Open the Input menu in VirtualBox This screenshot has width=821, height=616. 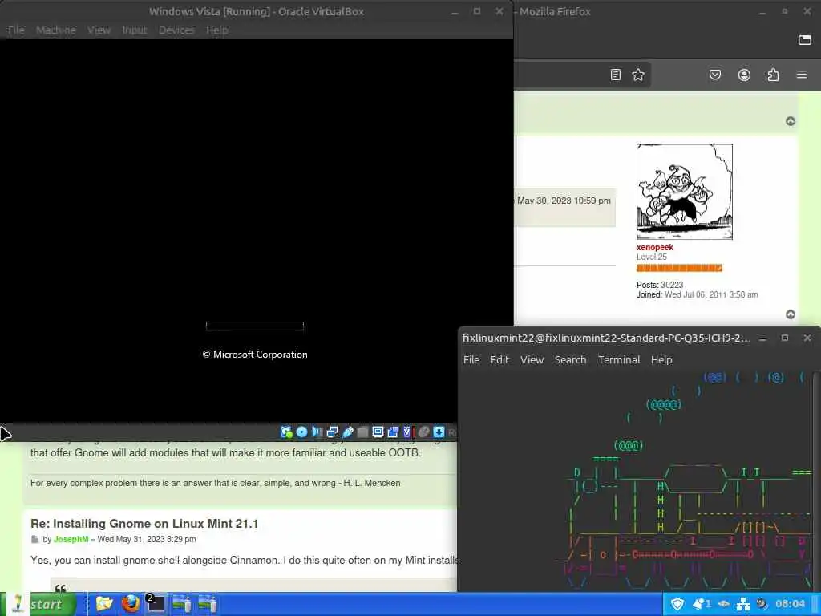tap(135, 30)
